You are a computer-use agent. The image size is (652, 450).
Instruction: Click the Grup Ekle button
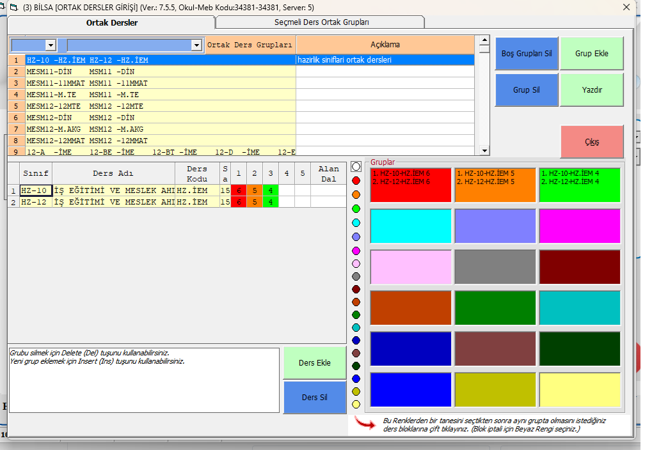pos(591,54)
